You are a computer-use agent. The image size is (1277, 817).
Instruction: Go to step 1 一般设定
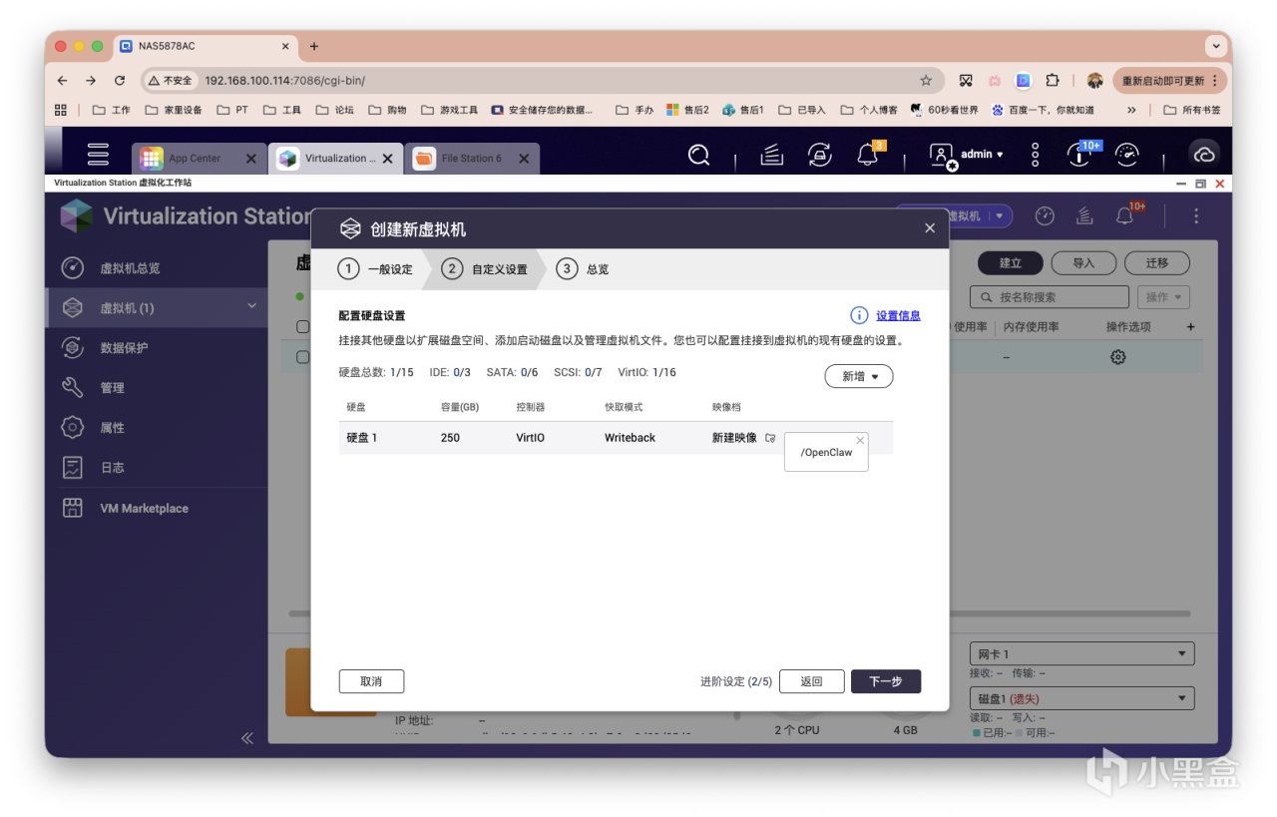[375, 269]
